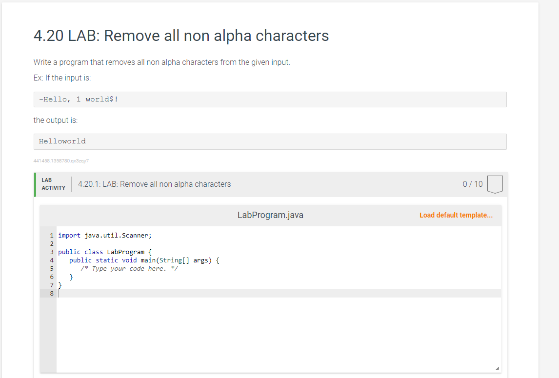Select the LabProgram.java tab header
The image size is (559, 378).
click(x=270, y=215)
